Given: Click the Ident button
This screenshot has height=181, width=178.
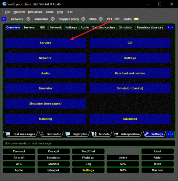Looking at the screenshot, I should (158, 151).
